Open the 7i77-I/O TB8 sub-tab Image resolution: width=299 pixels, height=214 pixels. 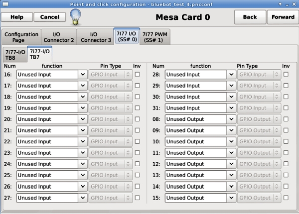coord(15,55)
